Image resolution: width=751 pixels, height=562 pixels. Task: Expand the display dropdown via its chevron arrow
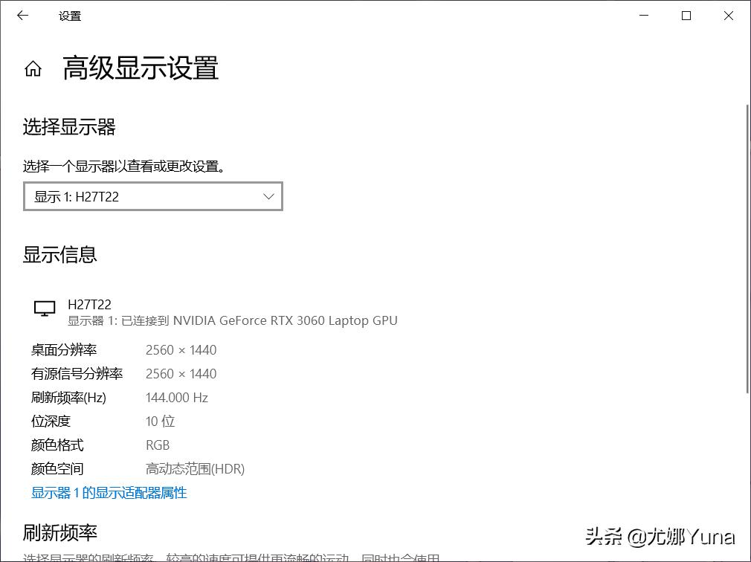coord(268,196)
